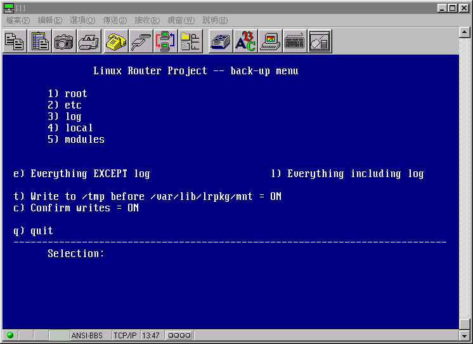This screenshot has height=344, width=473.
Task: Click the scrollbar down arrow
Action: point(465,335)
